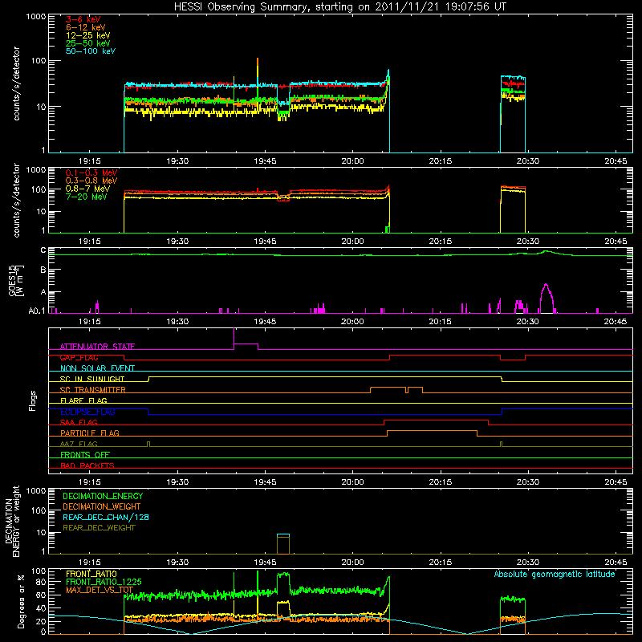The height and width of the screenshot is (642, 642).
Task: Select the REAR_DEC_WEIGHT legend label
Action: pos(99,528)
